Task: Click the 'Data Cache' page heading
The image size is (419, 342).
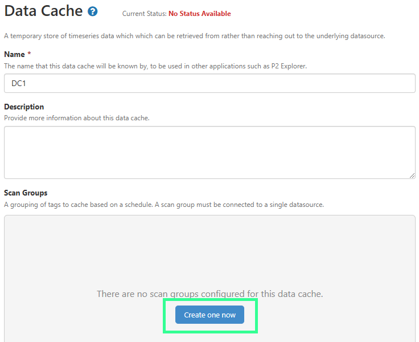Action: tap(43, 11)
